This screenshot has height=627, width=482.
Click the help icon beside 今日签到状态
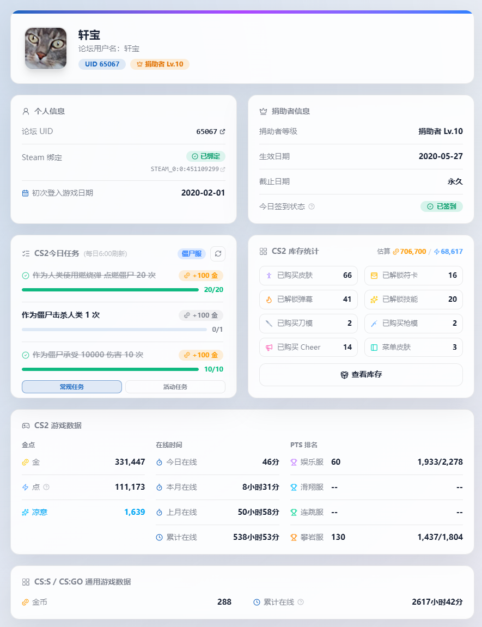312,207
